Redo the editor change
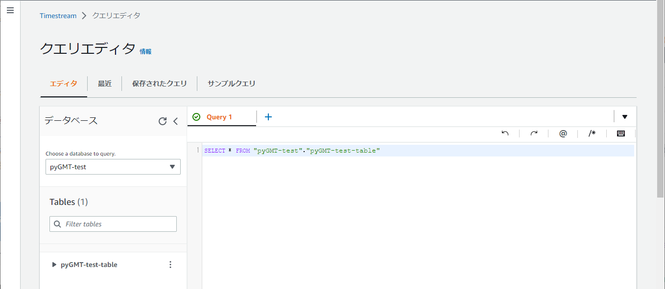The image size is (665, 289). 534,133
